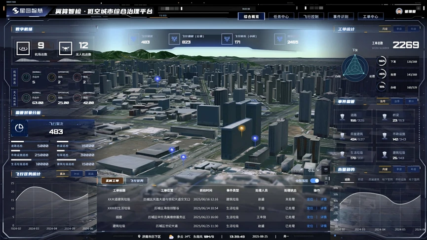Click the orange map pin marker
427x240 pixels.
tap(241, 129)
